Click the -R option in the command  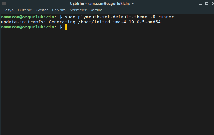(x=153, y=17)
